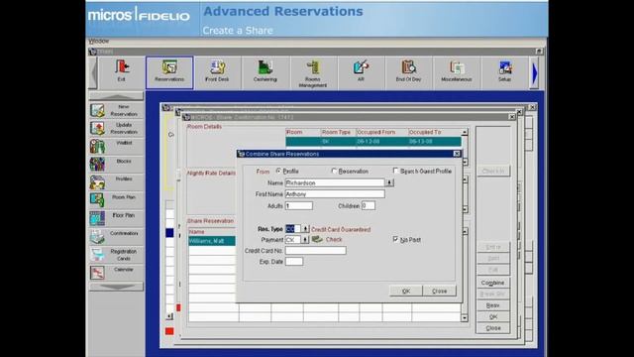Open the Name field lookup arrow
Screen dimensions: 634x357
pyautogui.click(x=389, y=182)
